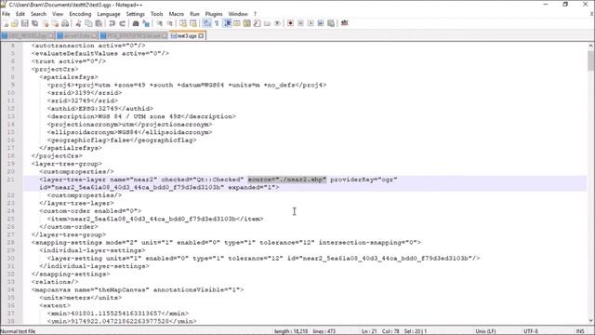This screenshot has height=335, width=595.
Task: Click line number 21 in the margin
Action: point(10,180)
